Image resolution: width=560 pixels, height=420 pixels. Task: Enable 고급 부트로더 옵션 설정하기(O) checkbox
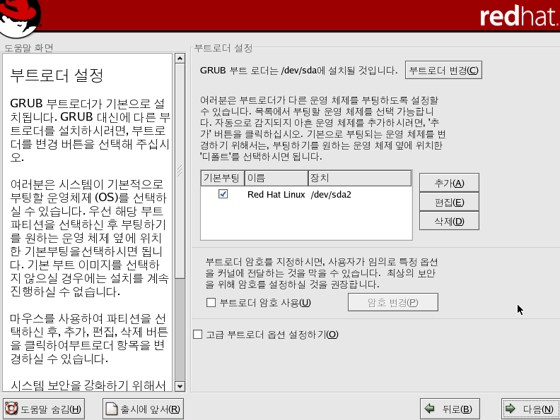(197, 335)
